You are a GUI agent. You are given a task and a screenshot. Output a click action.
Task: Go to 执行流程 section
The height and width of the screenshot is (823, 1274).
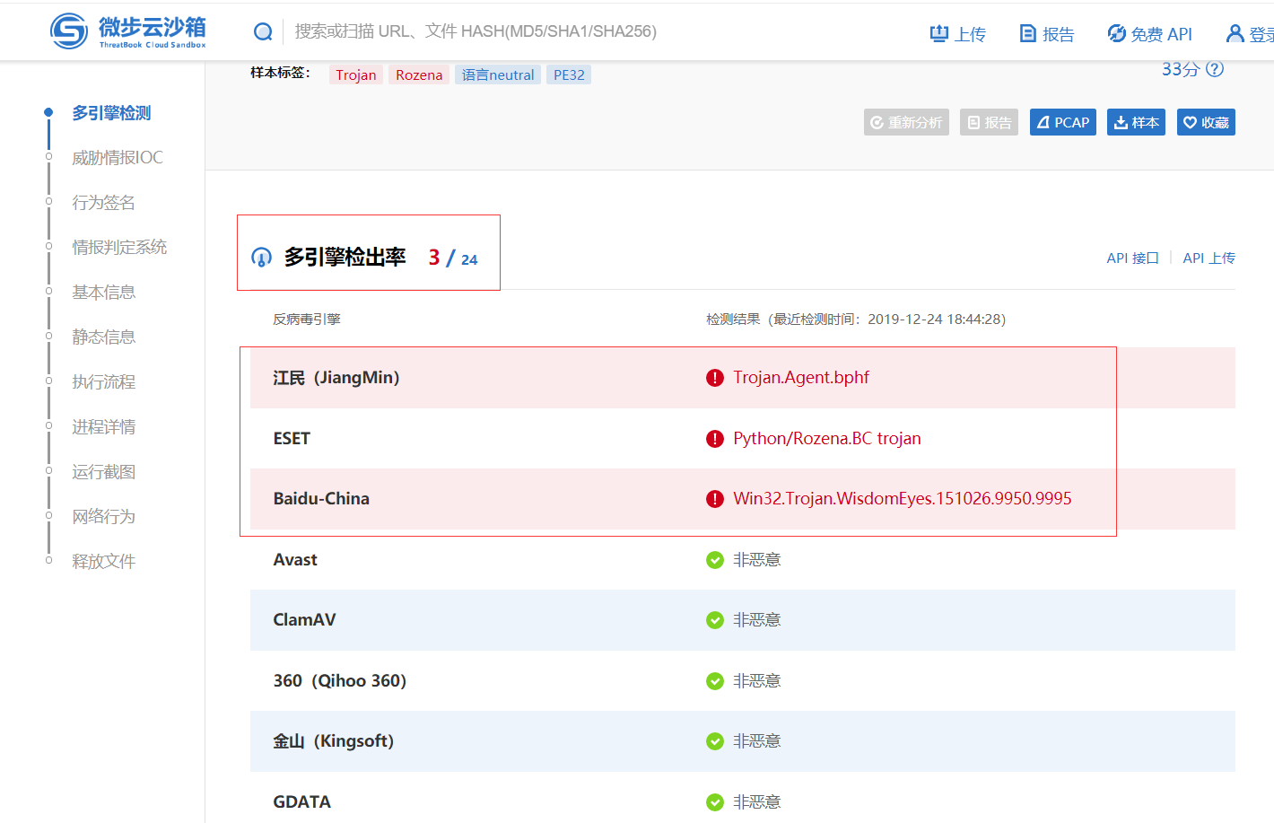pyautogui.click(x=104, y=382)
